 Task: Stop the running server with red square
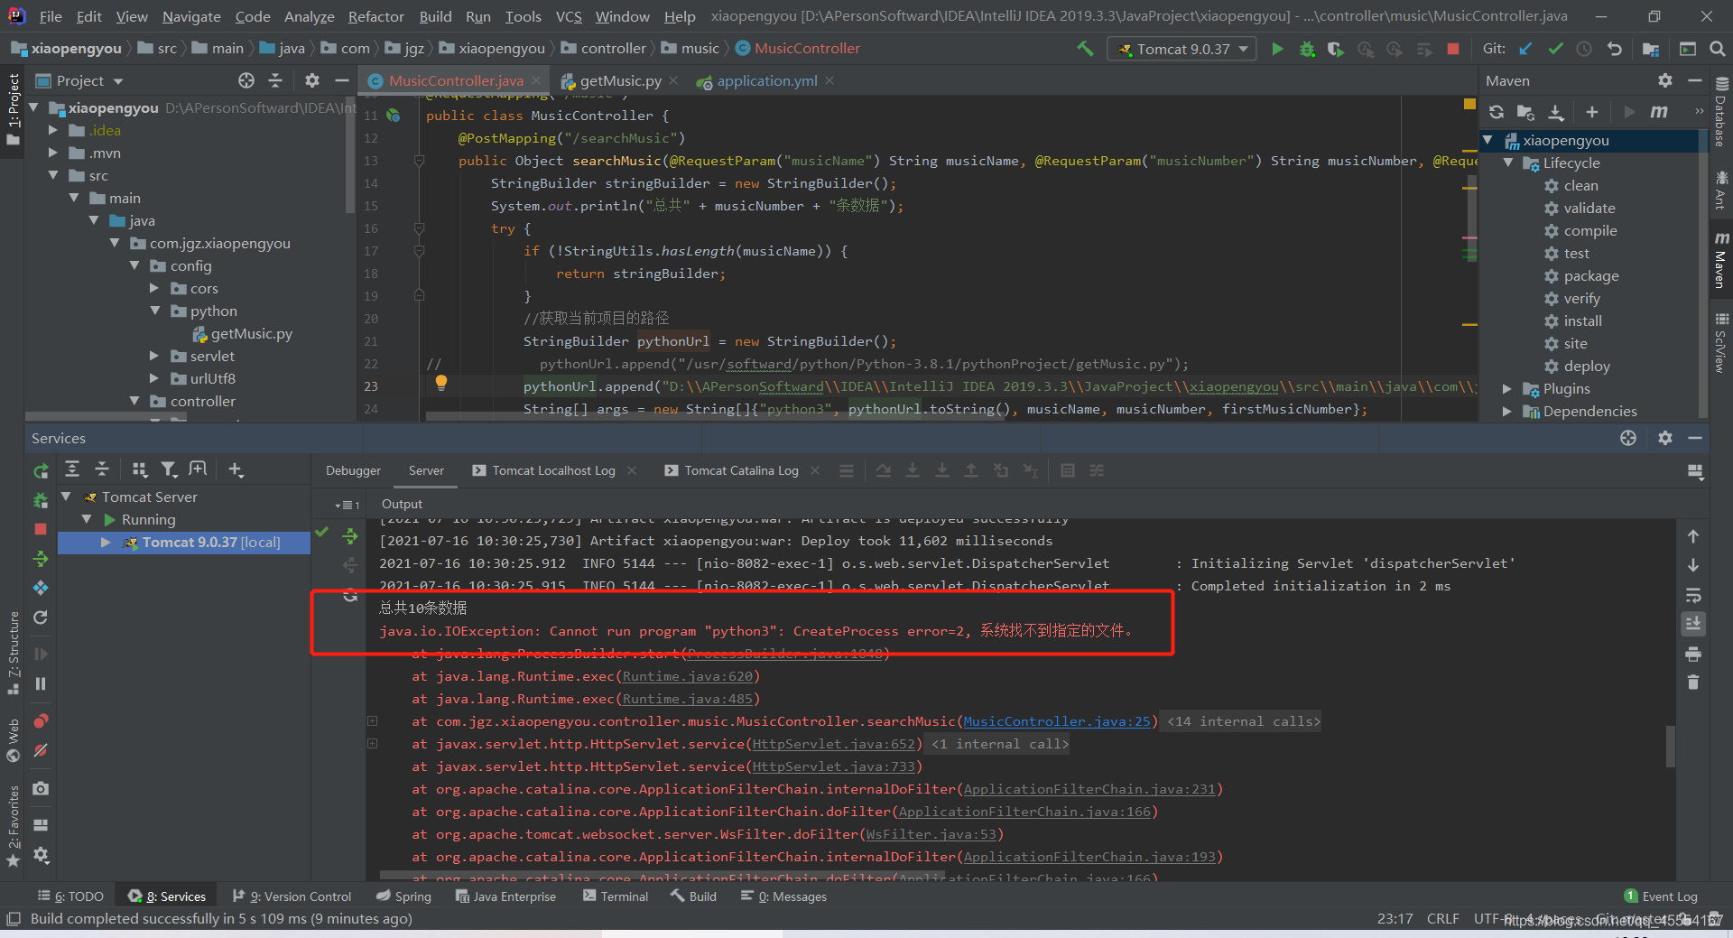point(1452,49)
